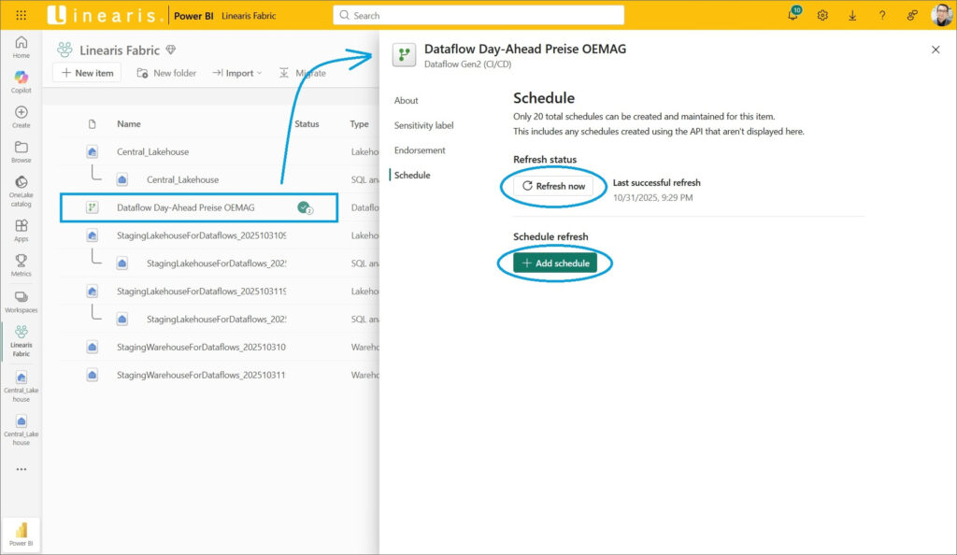Open the OneLake catalog in sidebar
Image resolution: width=957 pixels, height=555 pixels.
pos(21,183)
